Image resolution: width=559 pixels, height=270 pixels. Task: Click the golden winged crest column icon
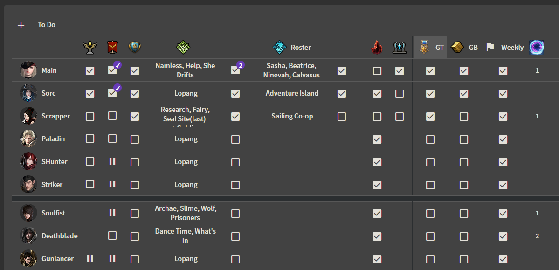(x=90, y=47)
